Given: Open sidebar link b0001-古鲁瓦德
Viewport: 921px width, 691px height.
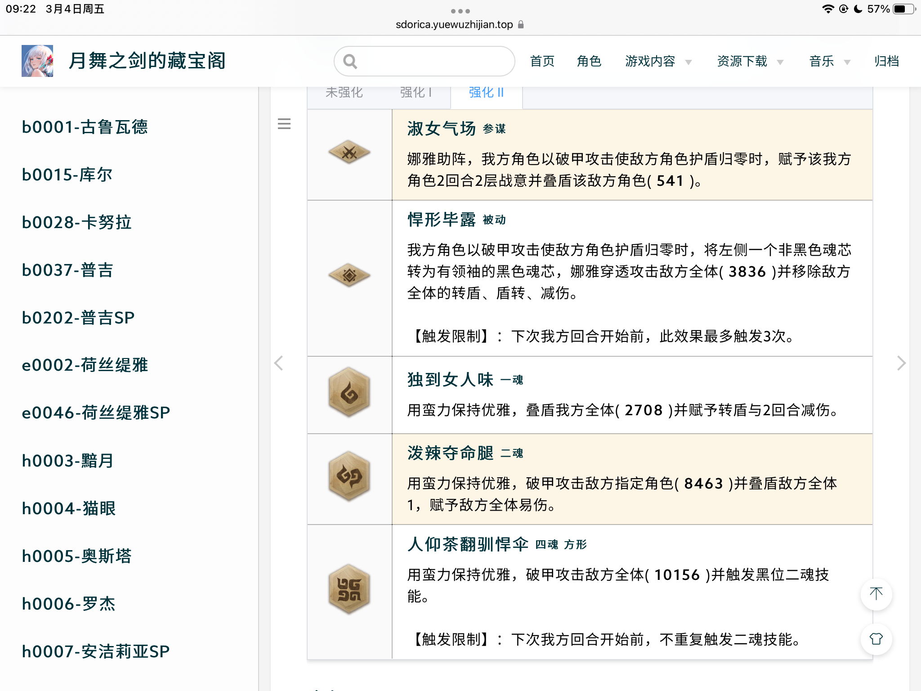Looking at the screenshot, I should [85, 127].
